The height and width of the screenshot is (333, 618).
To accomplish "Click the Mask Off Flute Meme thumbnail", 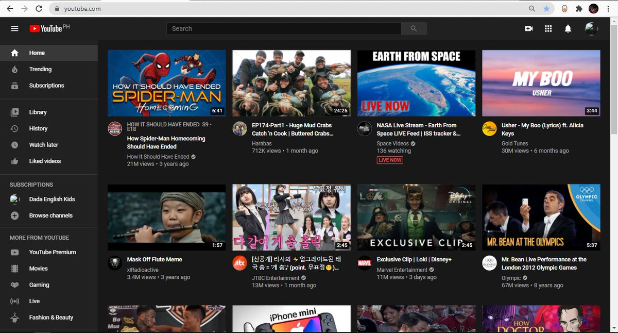I will [166, 217].
